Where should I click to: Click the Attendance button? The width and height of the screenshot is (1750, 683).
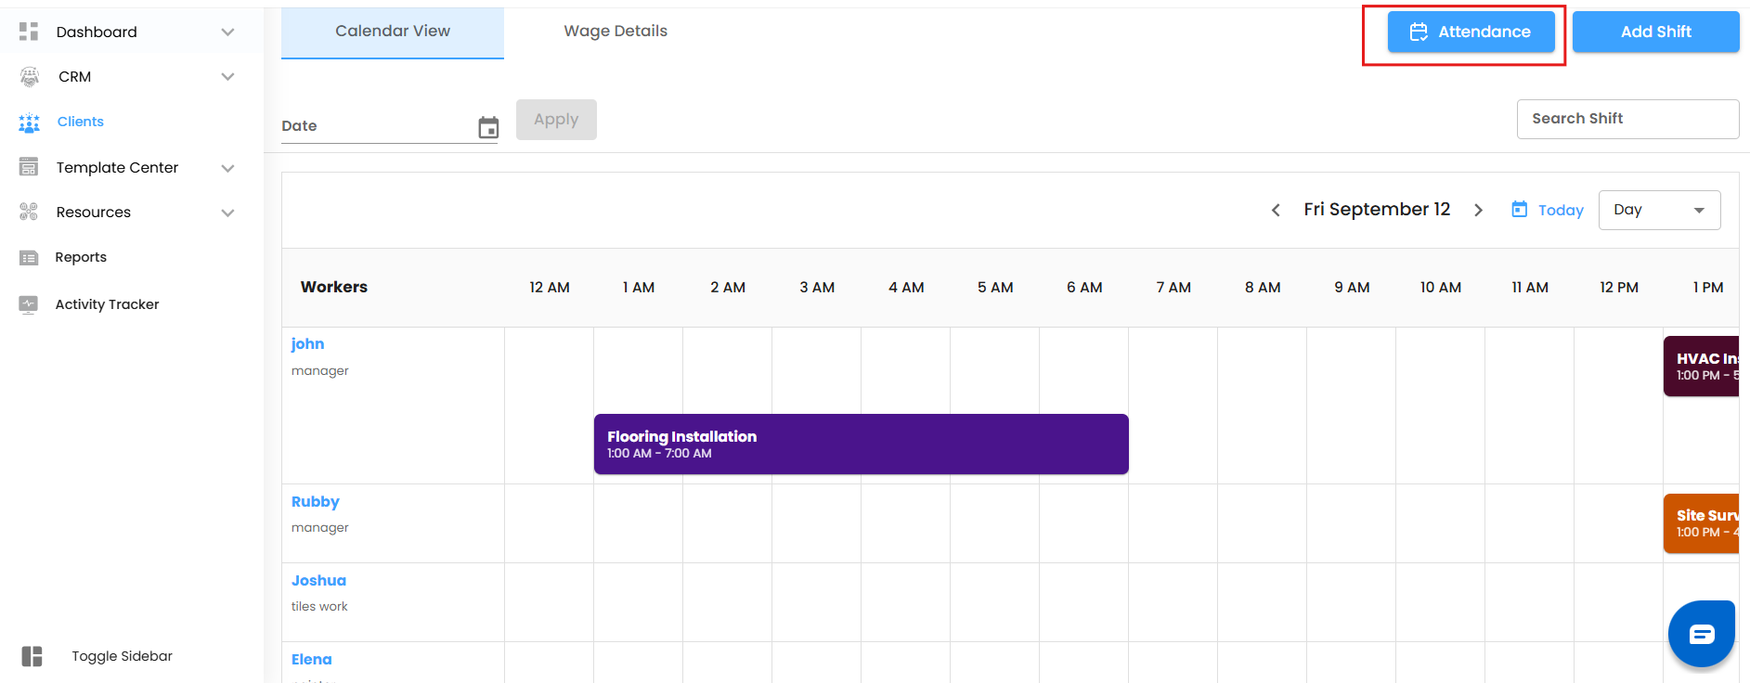click(x=1471, y=32)
